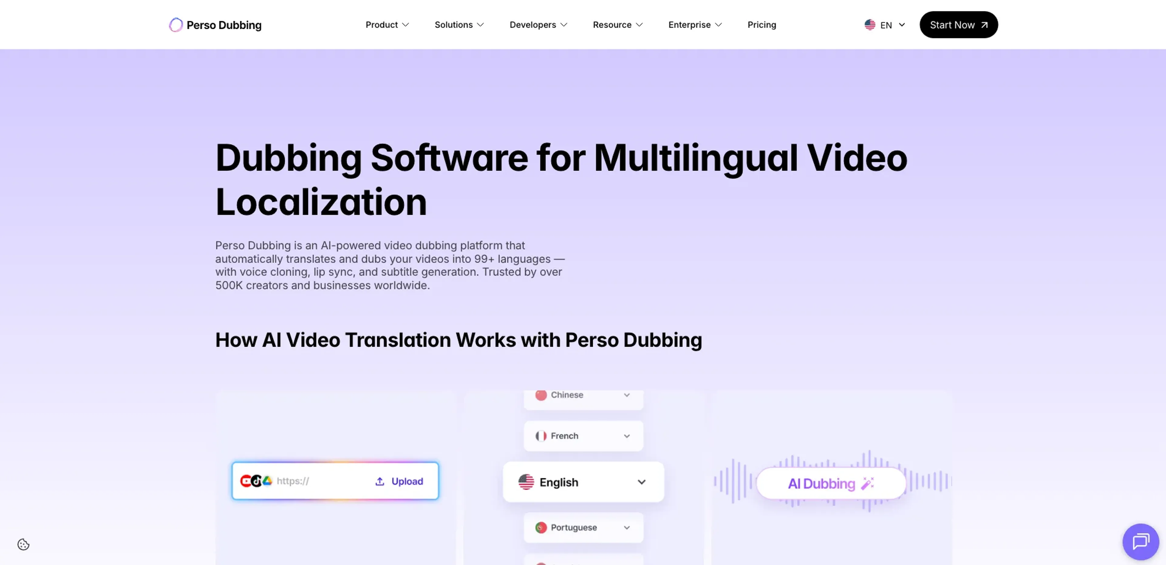Expand the Product chevron arrow

tap(406, 25)
